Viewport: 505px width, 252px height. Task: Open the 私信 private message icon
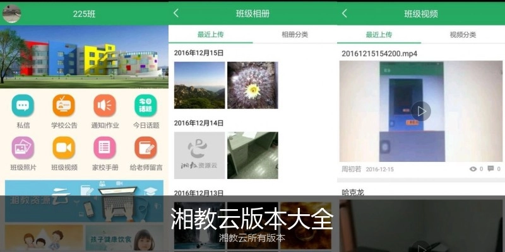(x=23, y=105)
